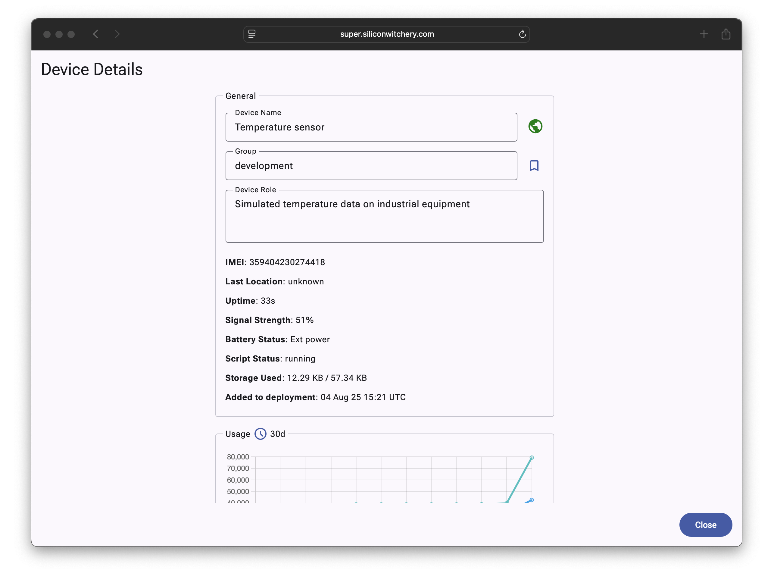Reload the page in the address bar

click(x=522, y=34)
